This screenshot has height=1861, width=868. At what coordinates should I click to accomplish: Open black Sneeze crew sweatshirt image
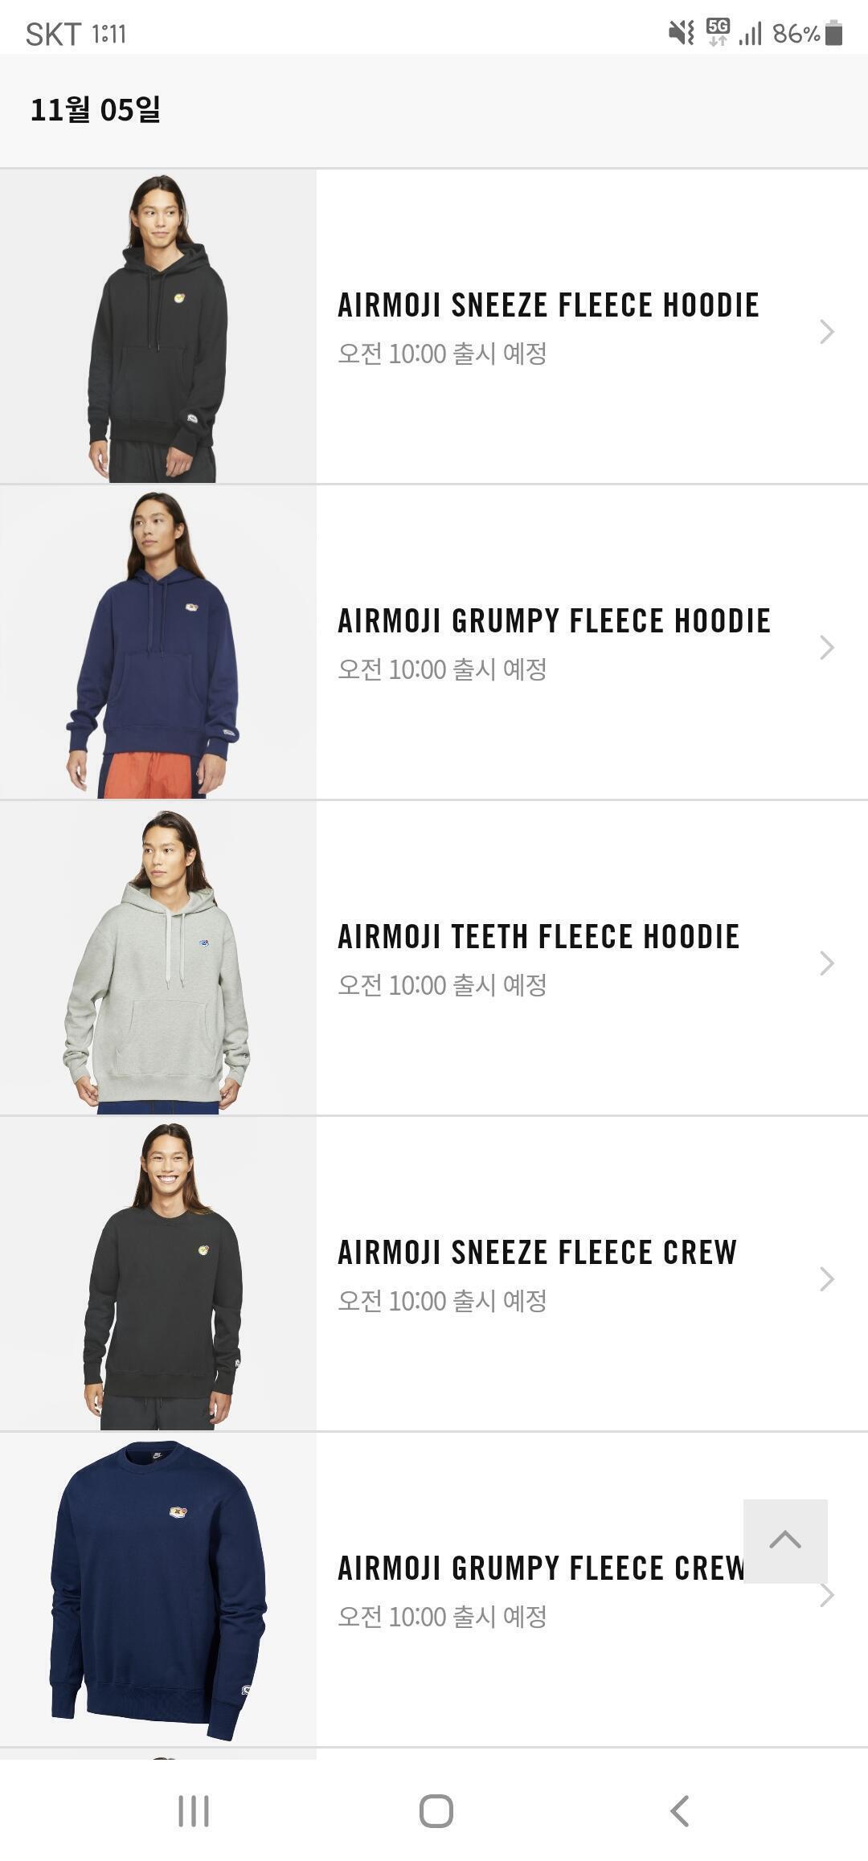click(x=158, y=1274)
